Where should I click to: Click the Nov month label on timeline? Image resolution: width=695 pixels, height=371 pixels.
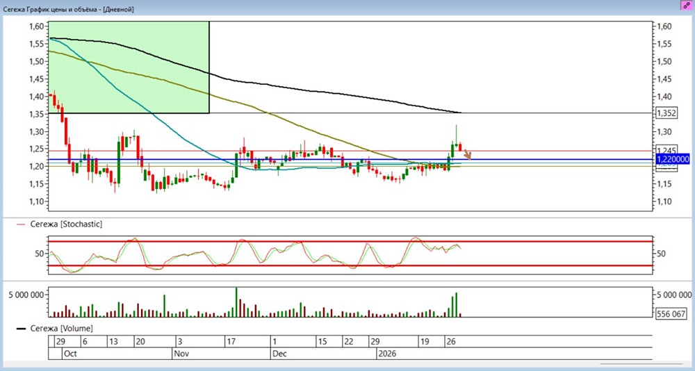coord(180,353)
